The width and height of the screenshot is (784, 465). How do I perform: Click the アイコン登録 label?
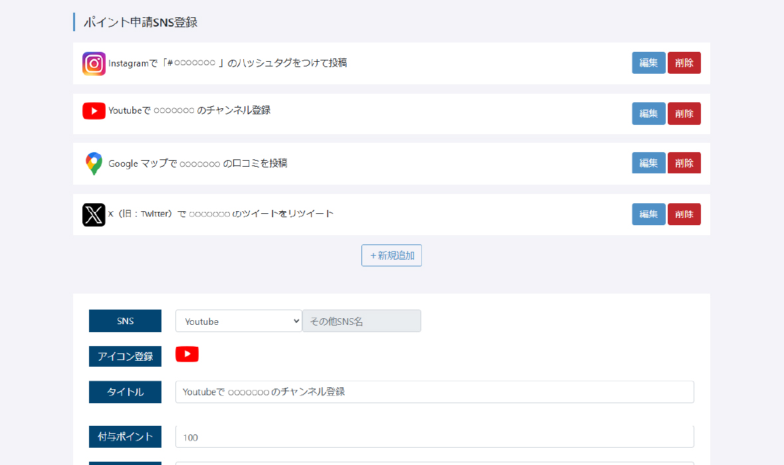(125, 357)
